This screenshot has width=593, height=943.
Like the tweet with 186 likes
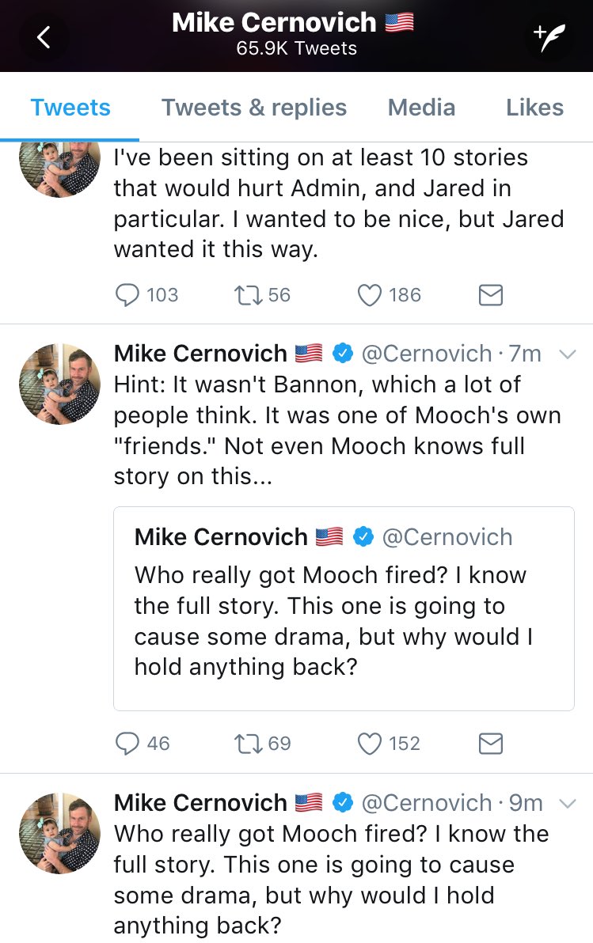(x=369, y=295)
